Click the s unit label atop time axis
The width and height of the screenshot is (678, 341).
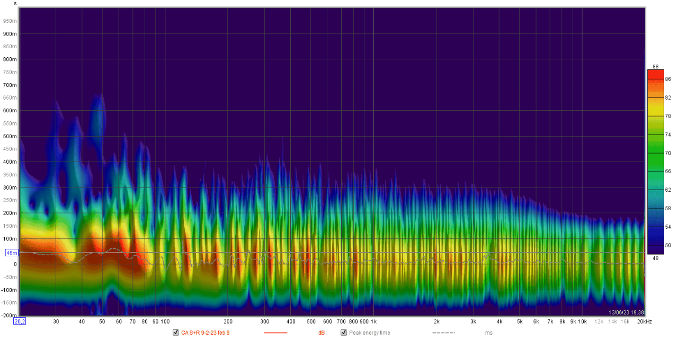(15, 3)
